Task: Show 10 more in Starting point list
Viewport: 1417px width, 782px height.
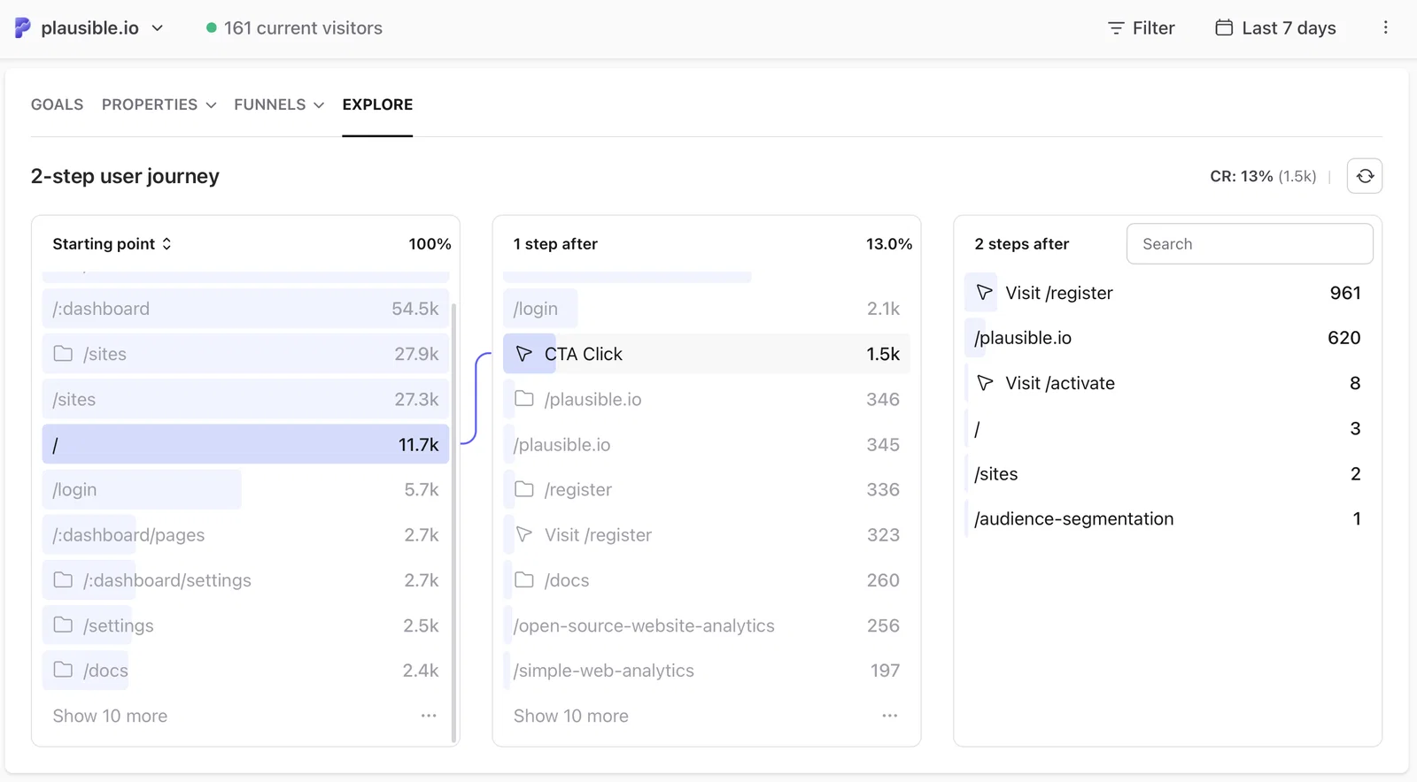Action: point(110,716)
